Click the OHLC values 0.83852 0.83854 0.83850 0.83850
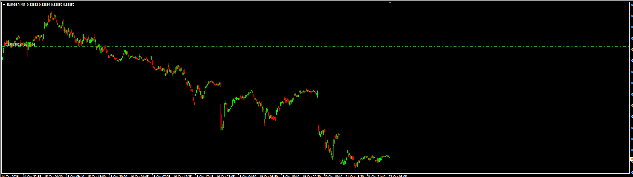Screen dimensions: 633x177 point(50,5)
